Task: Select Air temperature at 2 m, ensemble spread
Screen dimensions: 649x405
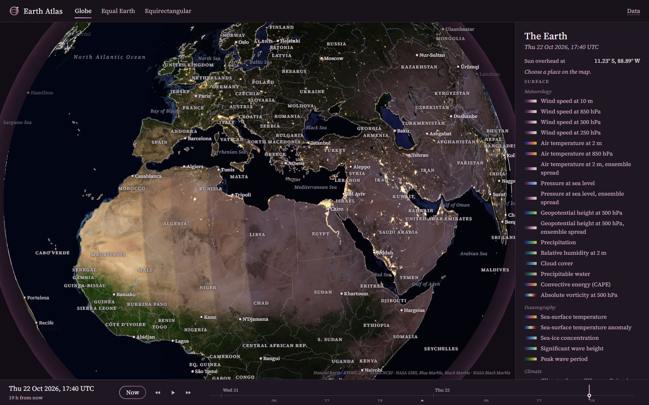Action: point(582,168)
